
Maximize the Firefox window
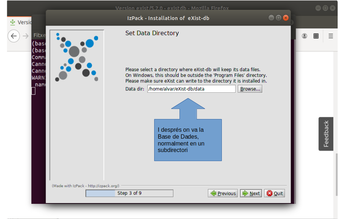click(x=325, y=8)
